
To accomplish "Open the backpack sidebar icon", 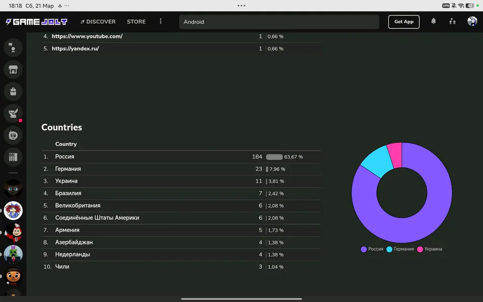I will click(x=13, y=91).
